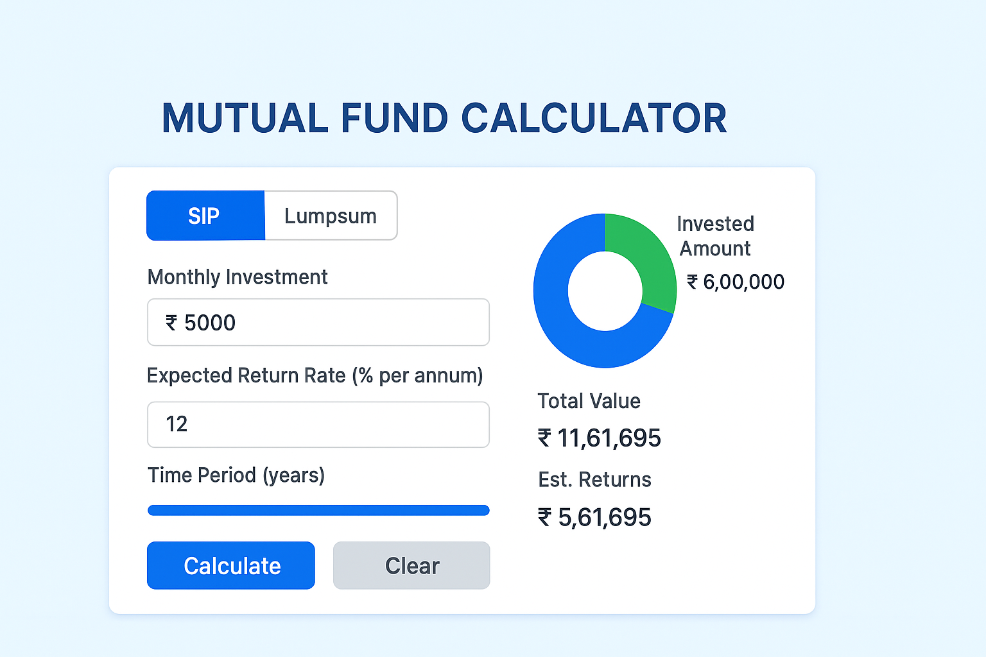The image size is (986, 657).
Task: Click the Invested Amount label
Action: 714,236
